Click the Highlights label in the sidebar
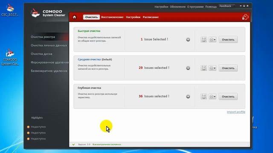Viewport: 273px width, 153px height. tap(37, 118)
